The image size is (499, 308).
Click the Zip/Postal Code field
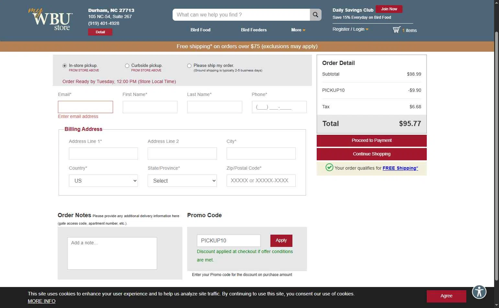coord(261,181)
